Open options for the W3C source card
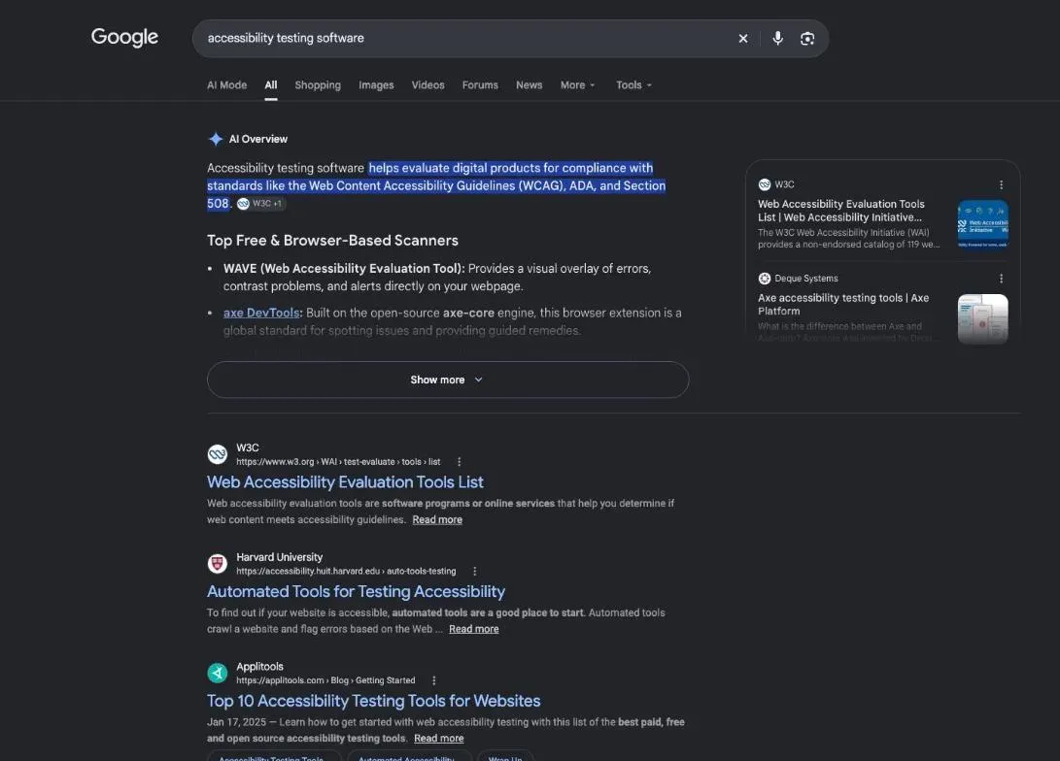 click(1001, 184)
